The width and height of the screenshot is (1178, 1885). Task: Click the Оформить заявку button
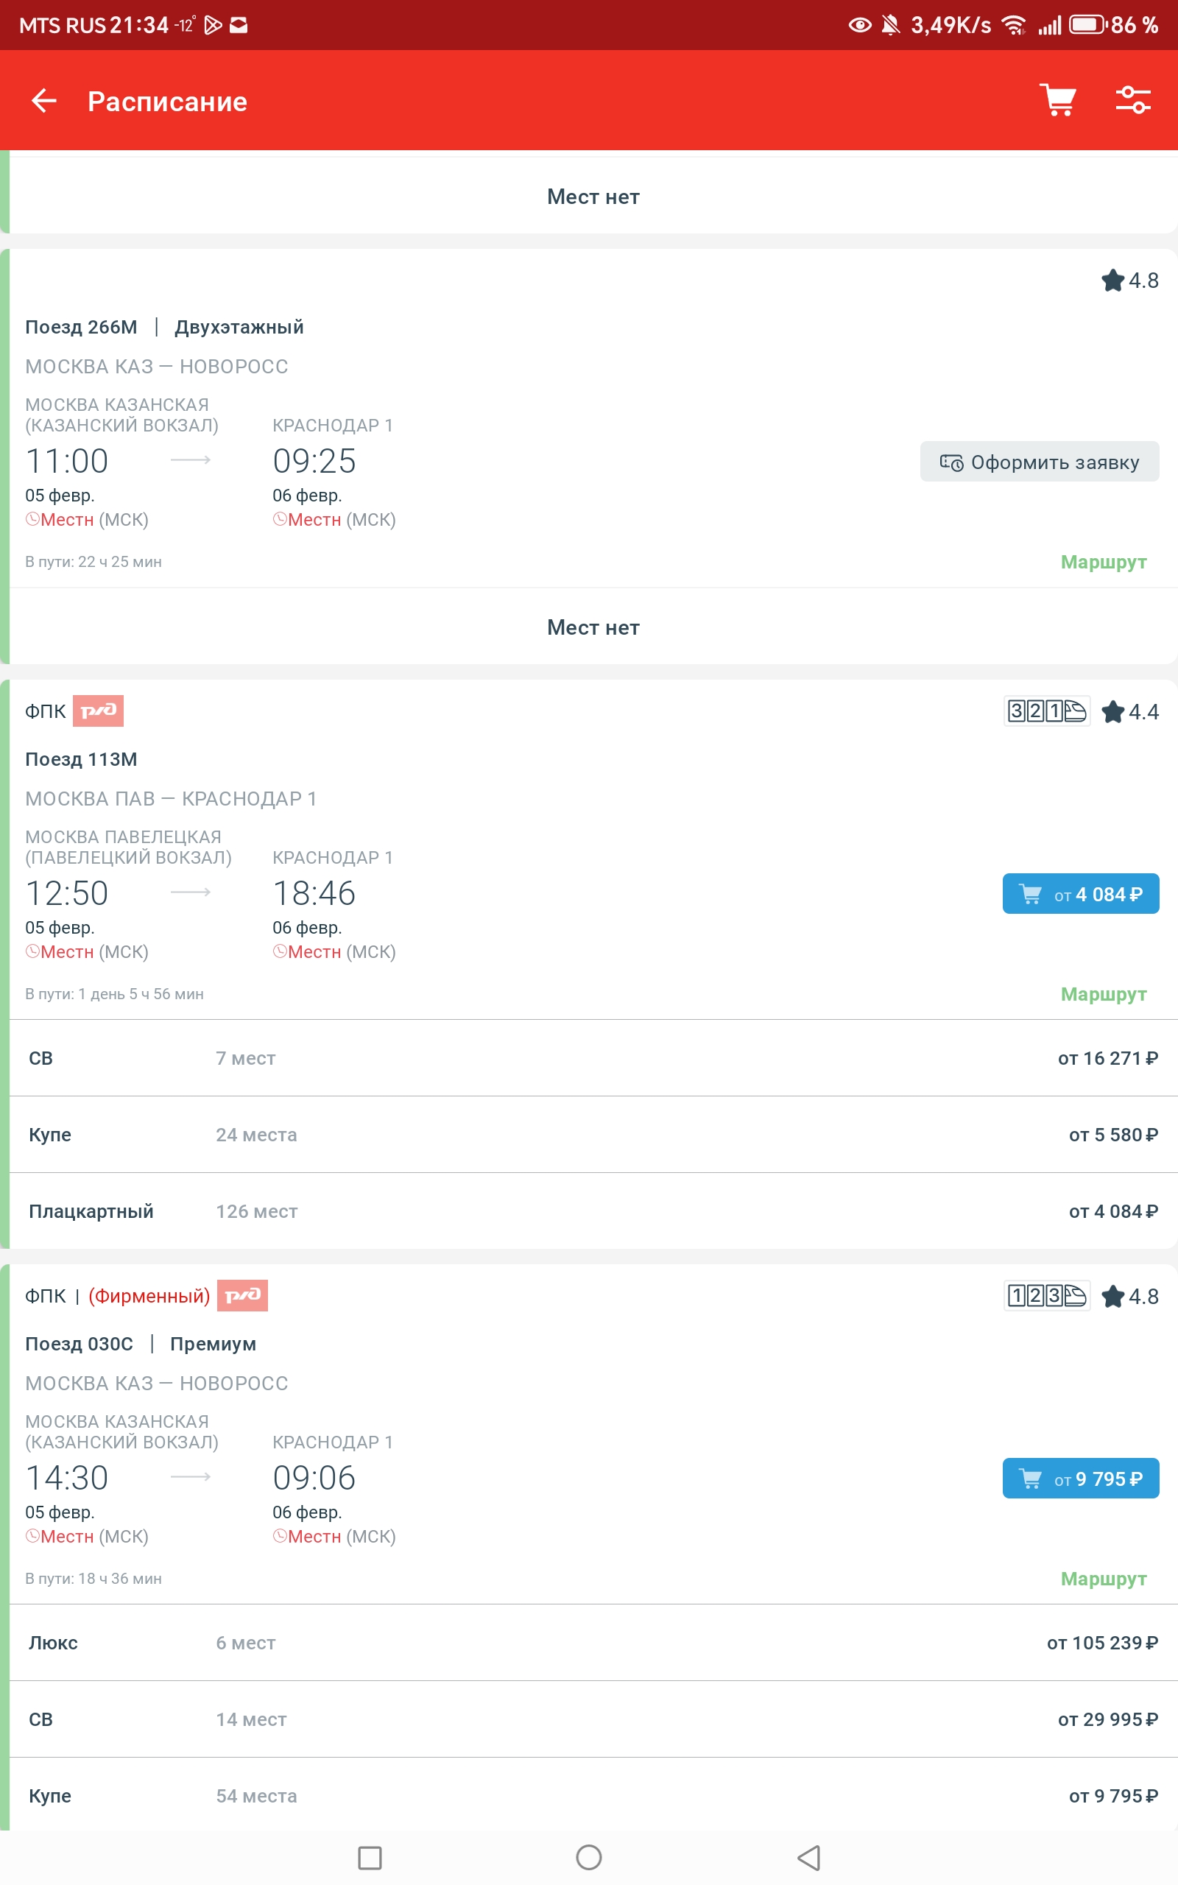1039,462
